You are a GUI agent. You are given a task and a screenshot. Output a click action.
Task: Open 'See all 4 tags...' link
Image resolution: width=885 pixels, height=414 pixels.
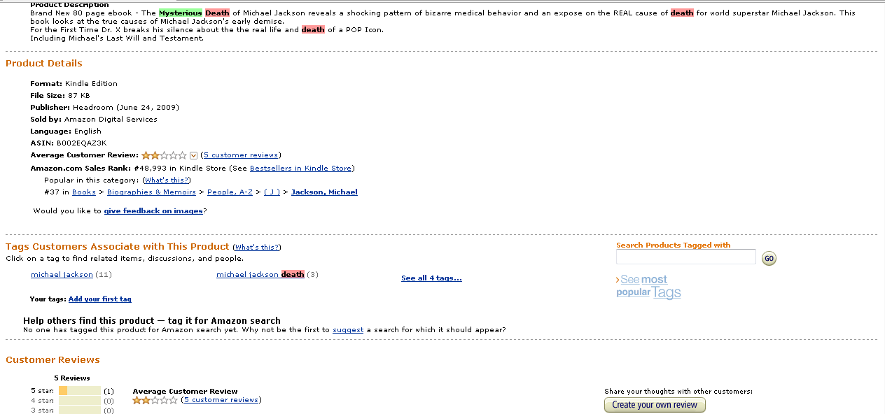click(431, 278)
